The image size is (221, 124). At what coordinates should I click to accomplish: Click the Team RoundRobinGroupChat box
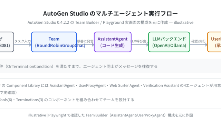tap(54, 42)
